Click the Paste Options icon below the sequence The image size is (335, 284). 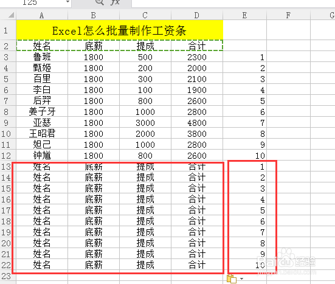click(x=232, y=279)
